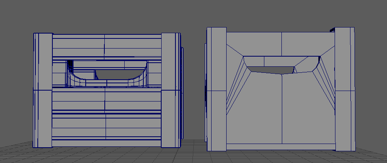Image resolution: width=387 pixels, height=163 pixels.
Task: Select the right slanted bevel faces of right model
Action: pyautogui.click(x=326, y=89)
